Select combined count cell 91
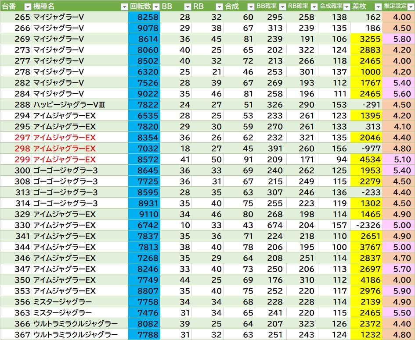This screenshot has height=340, width=415. [239, 159]
